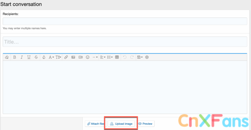Toggle bold formatting
The width and height of the screenshot is (251, 130).
tap(14, 57)
